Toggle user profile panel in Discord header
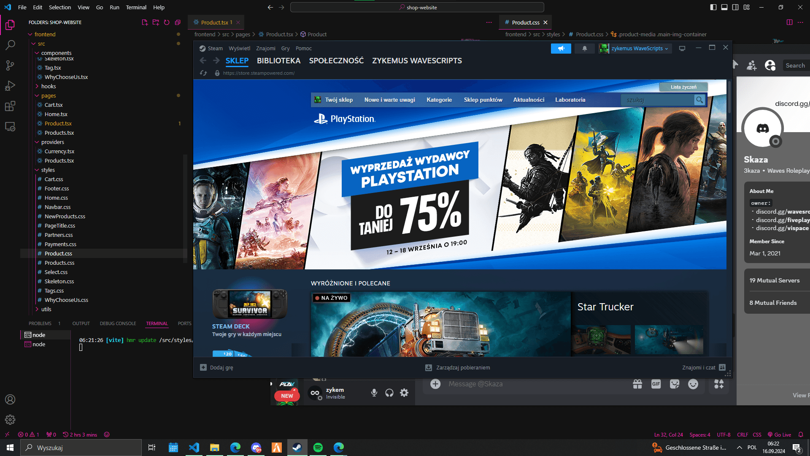The height and width of the screenshot is (456, 810). 770,65
